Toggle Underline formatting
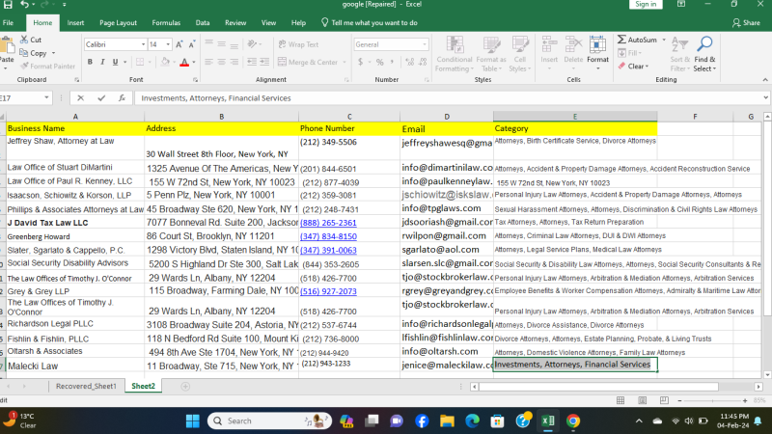The image size is (772, 434). click(115, 62)
